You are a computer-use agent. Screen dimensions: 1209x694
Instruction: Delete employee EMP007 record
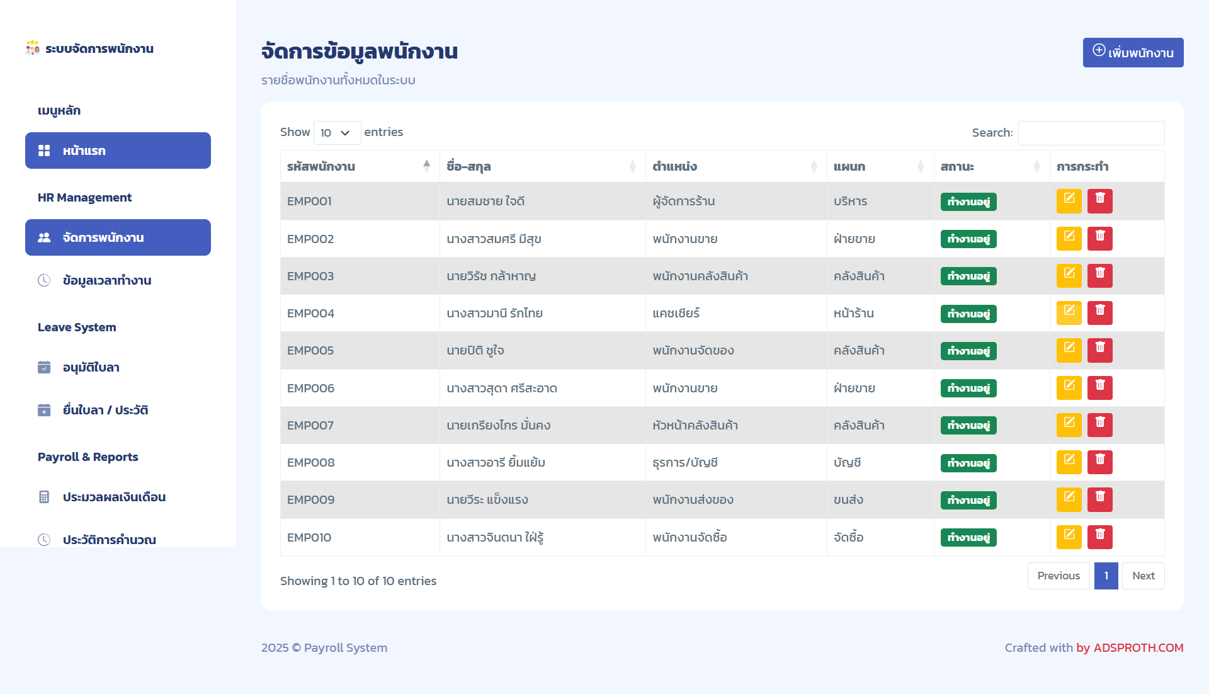(x=1099, y=425)
